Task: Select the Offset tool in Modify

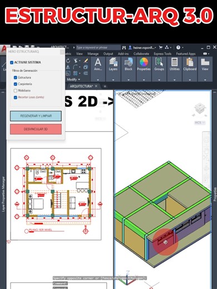Action: point(86,73)
